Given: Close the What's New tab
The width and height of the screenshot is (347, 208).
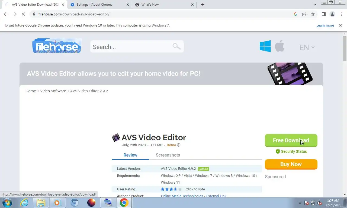Looking at the screenshot, I should [x=192, y=5].
